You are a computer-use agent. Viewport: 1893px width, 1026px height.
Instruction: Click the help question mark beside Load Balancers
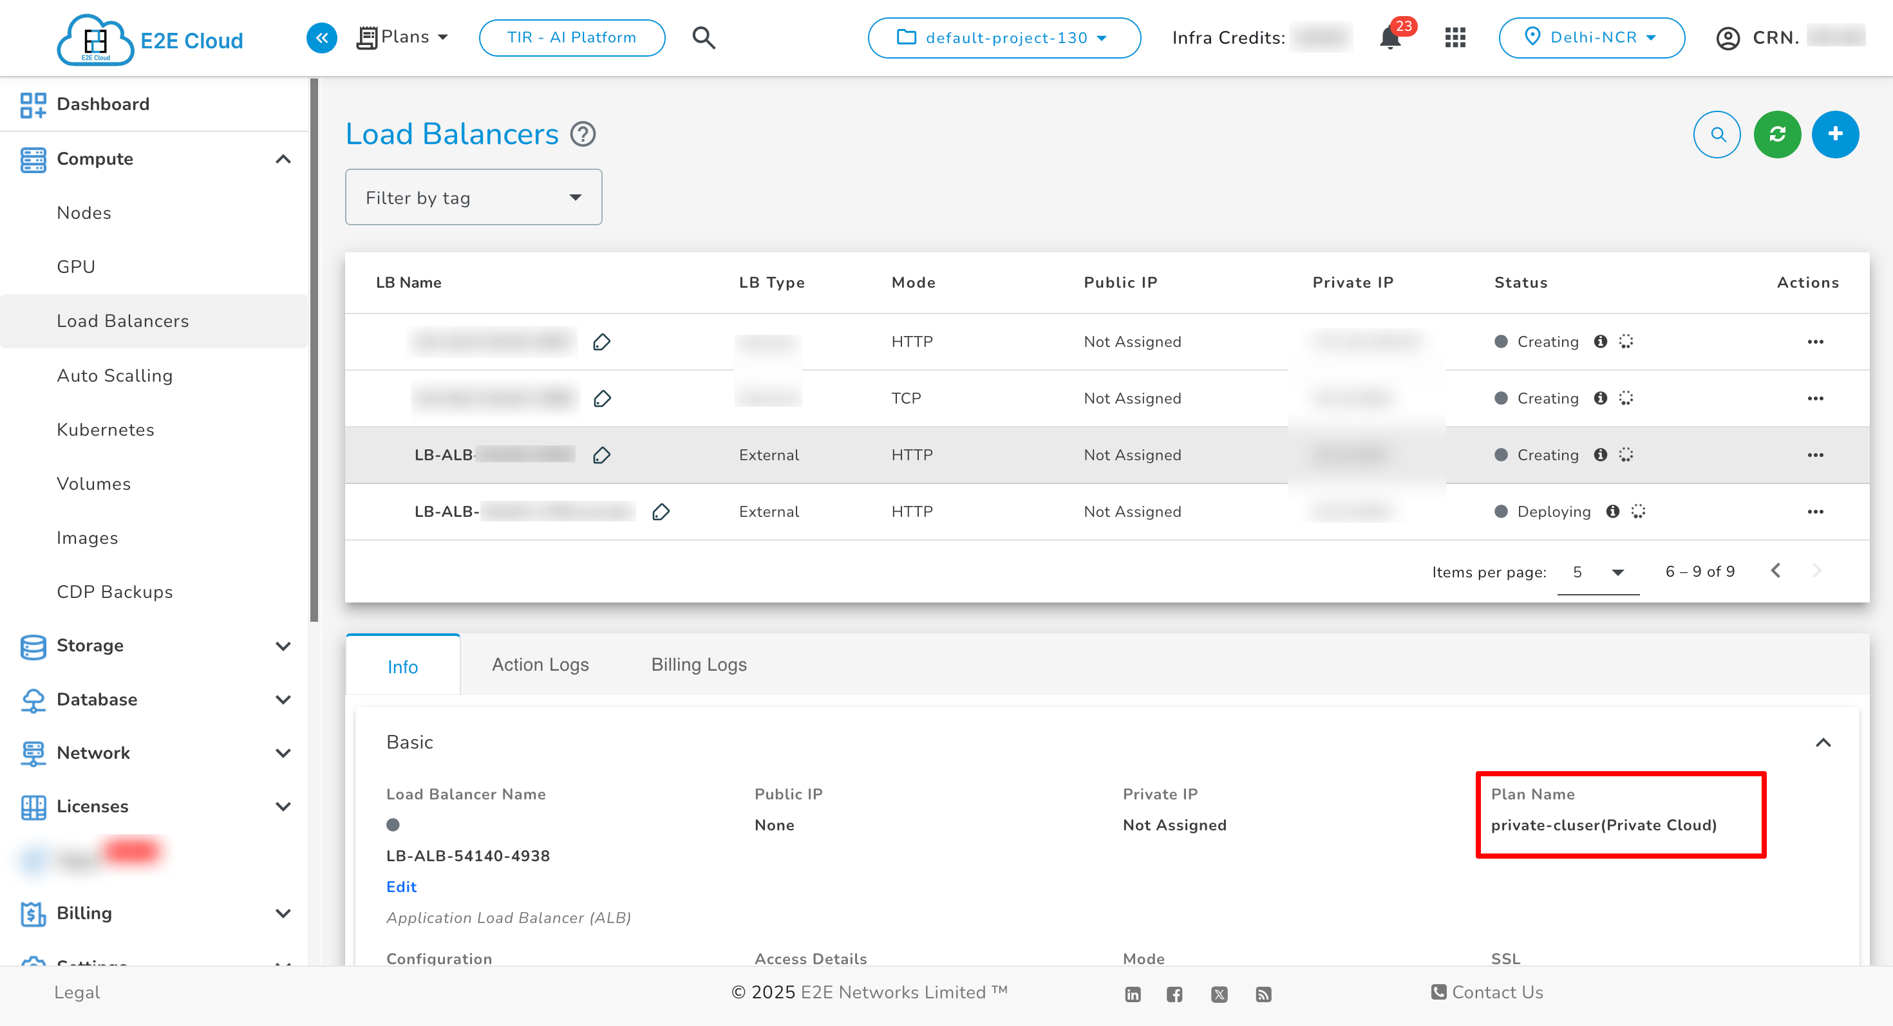[583, 135]
